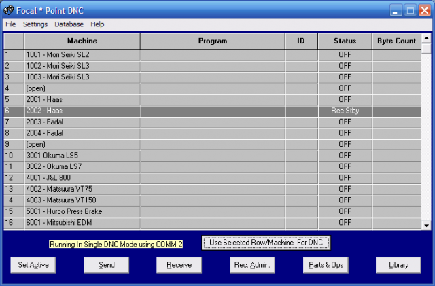The height and width of the screenshot is (286, 435).
Task: Select machine 2002 - Haas
Action: click(82, 111)
